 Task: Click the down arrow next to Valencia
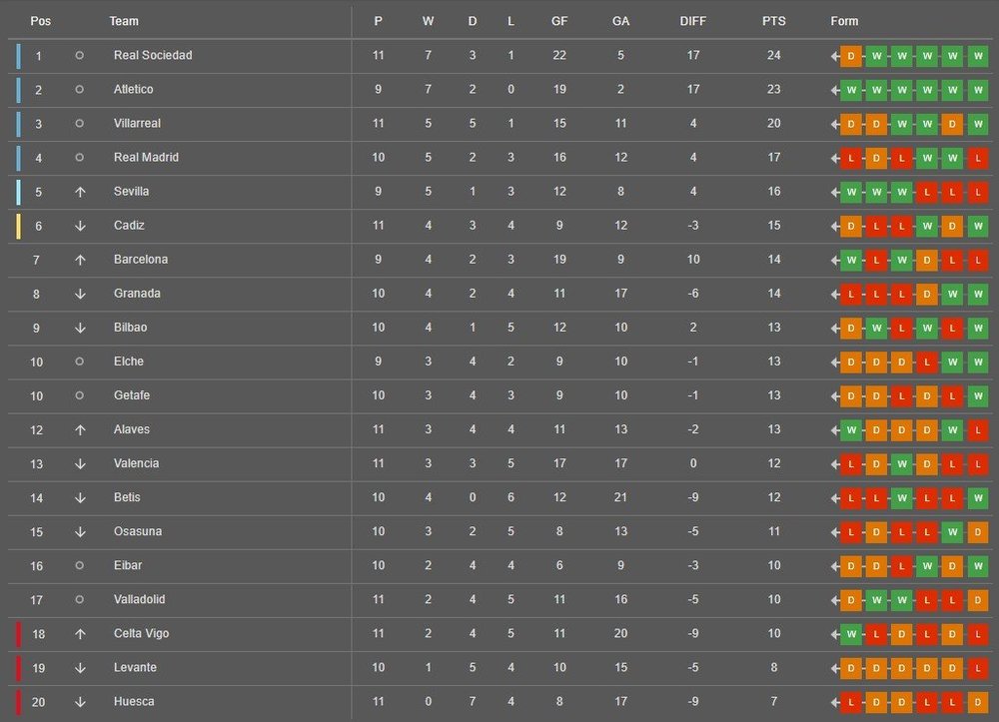click(x=80, y=463)
